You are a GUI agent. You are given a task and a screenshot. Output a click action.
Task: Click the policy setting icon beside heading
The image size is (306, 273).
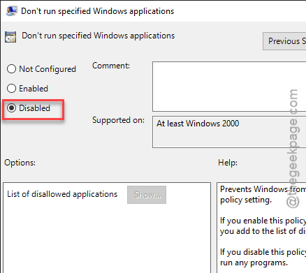pos(10,37)
